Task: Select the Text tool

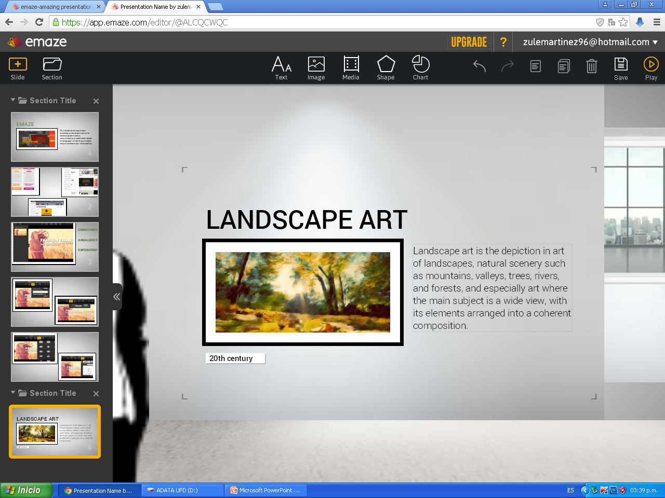Action: tap(281, 68)
